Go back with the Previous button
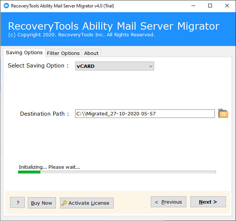The width and height of the screenshot is (236, 221). pyautogui.click(x=169, y=202)
